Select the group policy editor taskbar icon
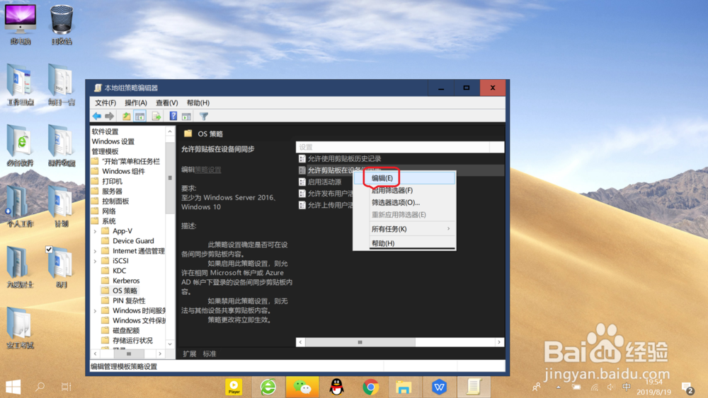 click(x=473, y=387)
